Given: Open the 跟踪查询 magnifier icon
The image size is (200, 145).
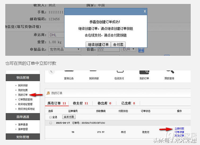Looking at the screenshot, I should pos(169,75).
